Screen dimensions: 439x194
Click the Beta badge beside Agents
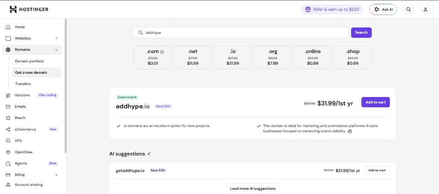pyautogui.click(x=53, y=164)
